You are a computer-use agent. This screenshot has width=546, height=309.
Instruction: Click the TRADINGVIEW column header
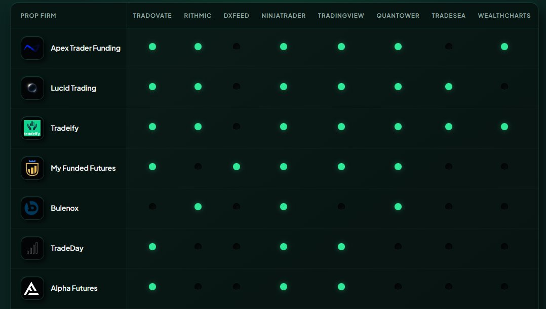tap(341, 16)
